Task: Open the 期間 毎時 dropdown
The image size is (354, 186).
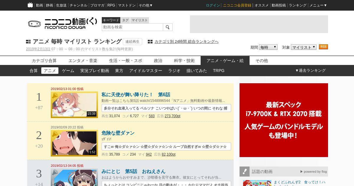Action: click(x=268, y=47)
